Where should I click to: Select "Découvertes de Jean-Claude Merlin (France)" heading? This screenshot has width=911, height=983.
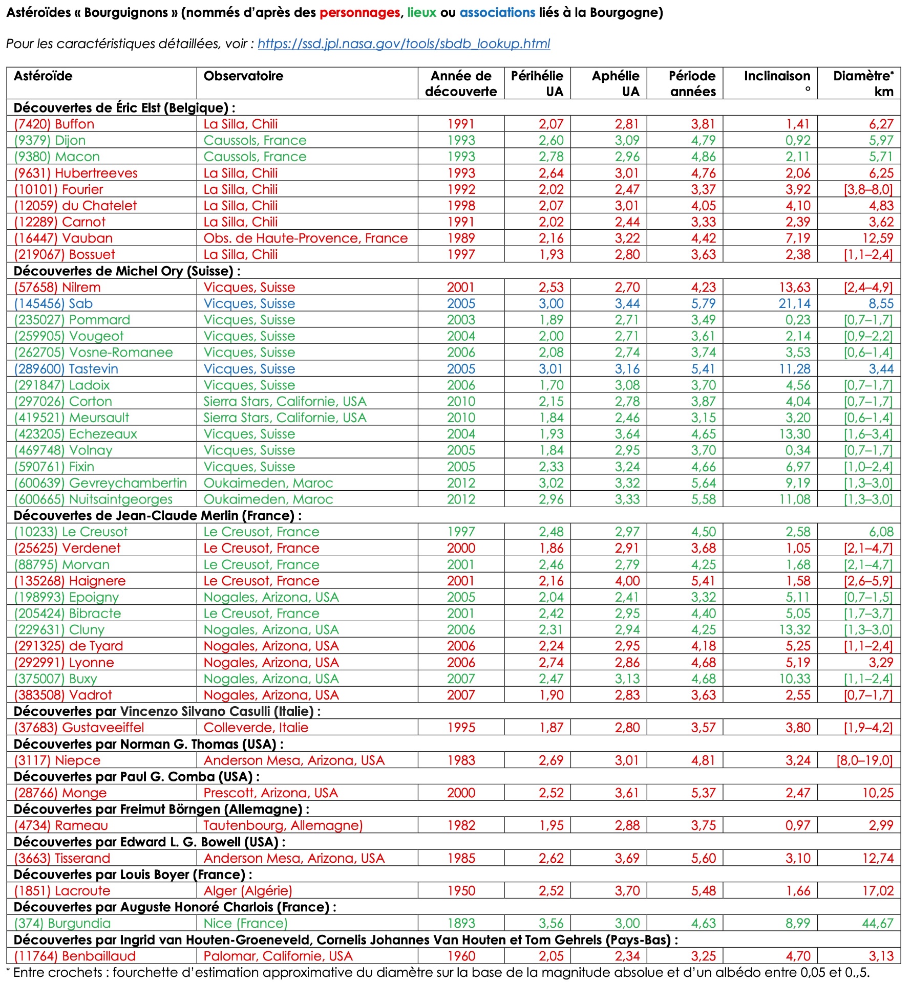tap(157, 516)
